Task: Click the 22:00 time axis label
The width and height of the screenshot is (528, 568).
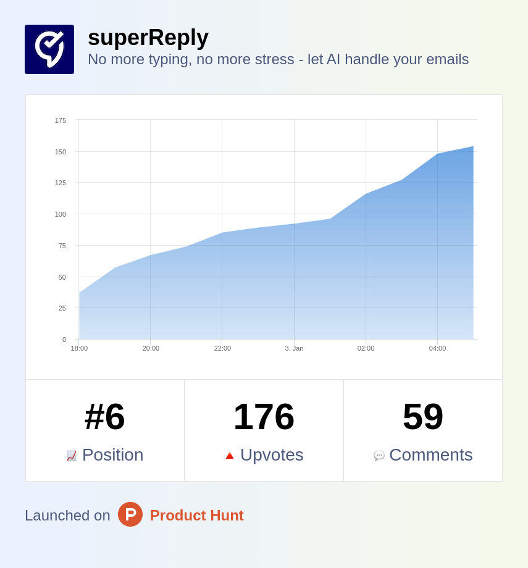Action: point(222,348)
